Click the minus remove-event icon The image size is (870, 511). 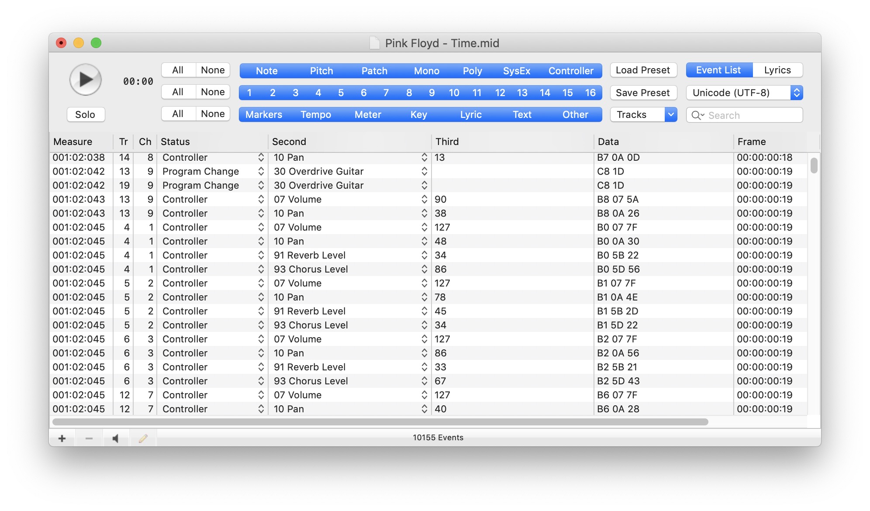89,438
